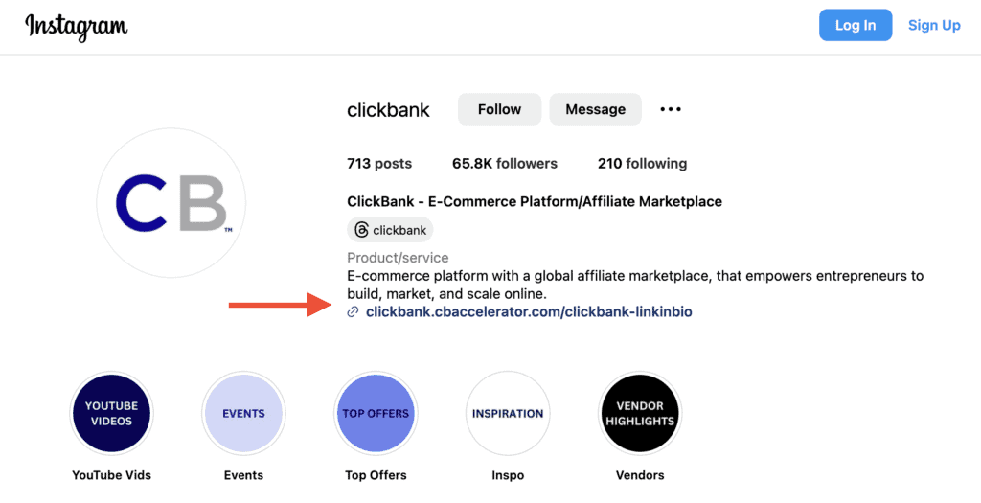Open the Top Offers story highlight

pyautogui.click(x=376, y=414)
